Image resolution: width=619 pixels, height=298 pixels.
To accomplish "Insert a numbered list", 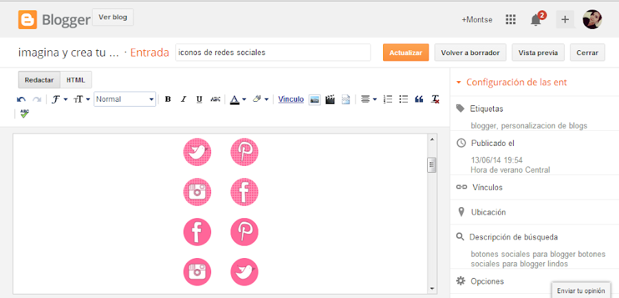I will click(x=388, y=99).
